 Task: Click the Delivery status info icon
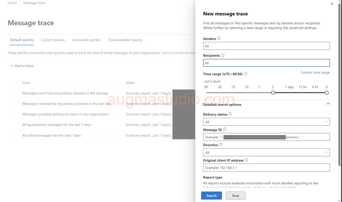[230, 114]
